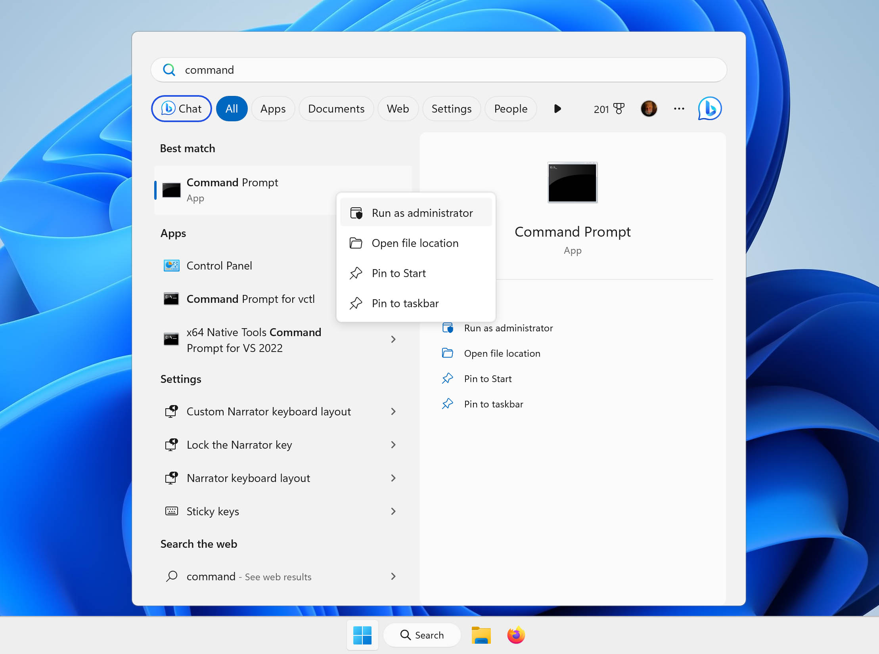
Task: Click Open file location in right pane
Action: coord(502,354)
